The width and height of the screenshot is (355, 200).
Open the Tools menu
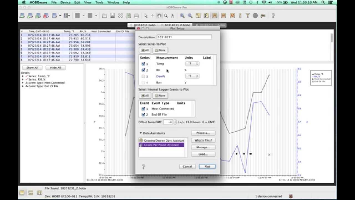coord(99,2)
